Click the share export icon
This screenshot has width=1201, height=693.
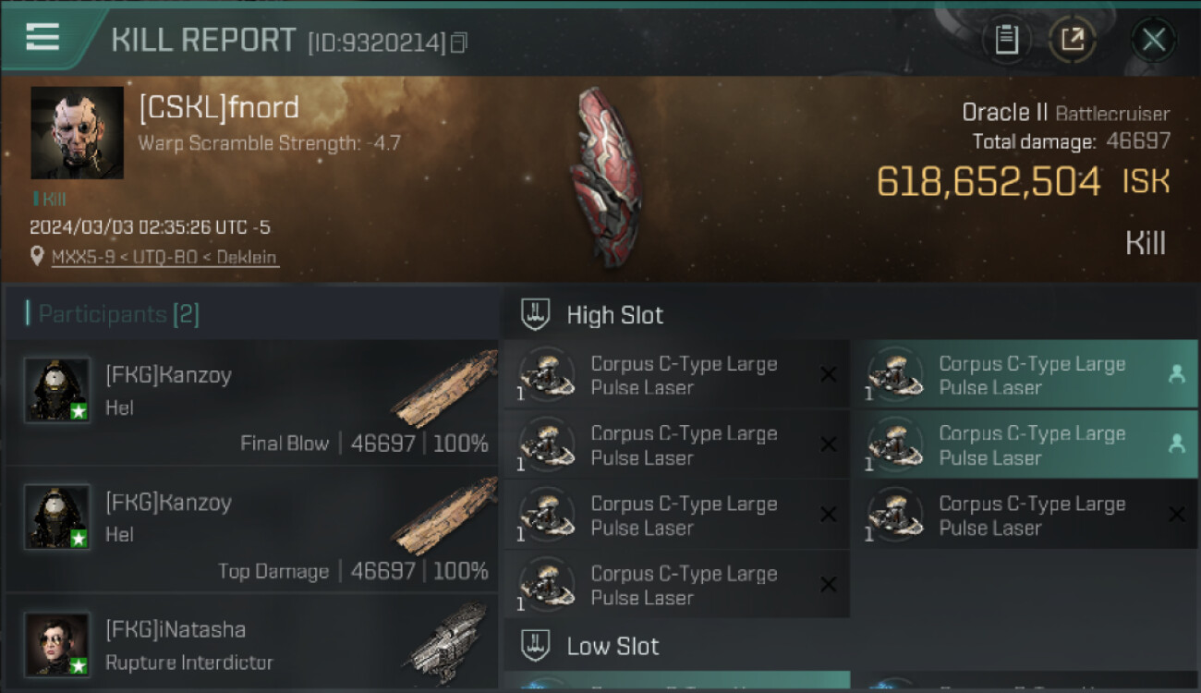(1073, 40)
